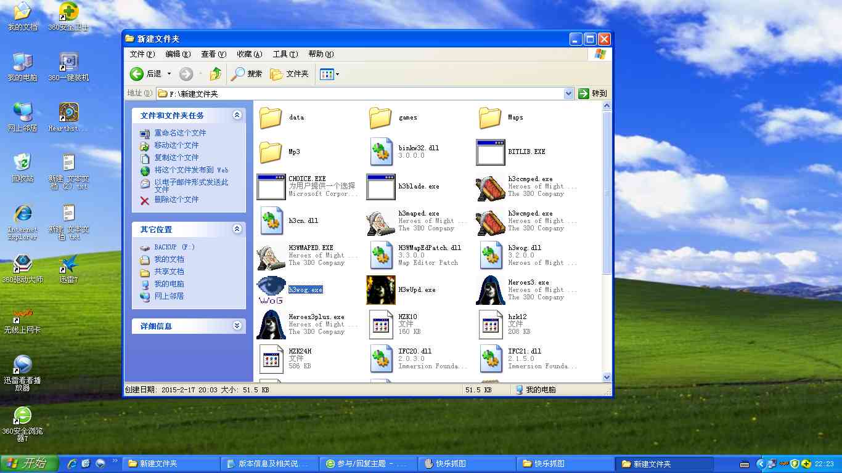Click the 重命名这个文件 link
The image size is (842, 473).
point(180,133)
